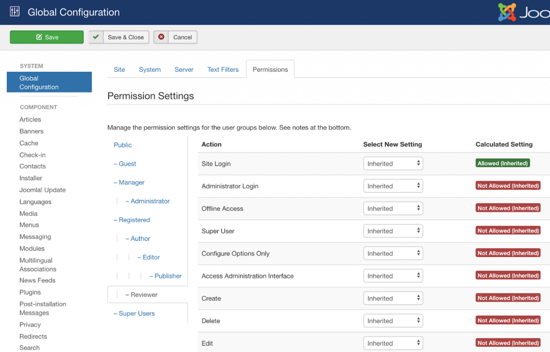Open Modules in the sidebar
The width and height of the screenshot is (550, 352).
32,249
